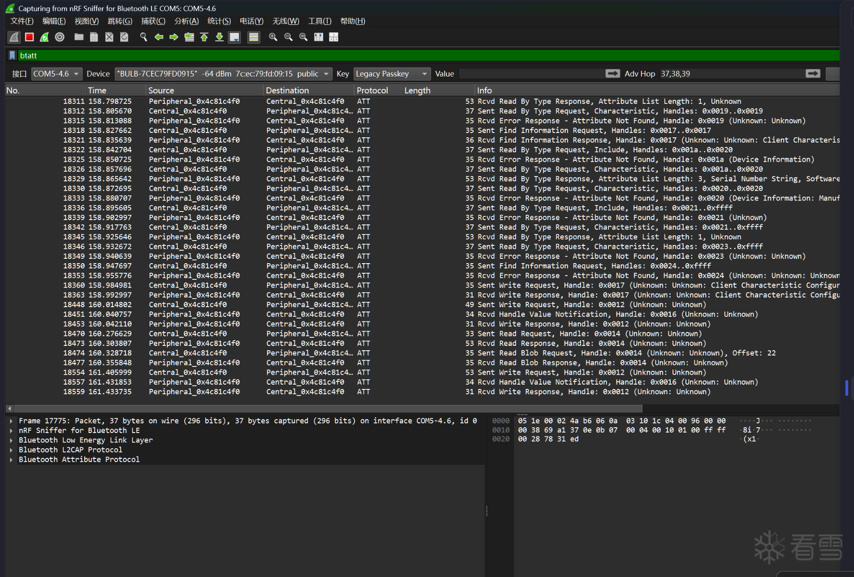The image size is (854, 577).
Task: Open the 文件(F) menu
Action: (22, 21)
